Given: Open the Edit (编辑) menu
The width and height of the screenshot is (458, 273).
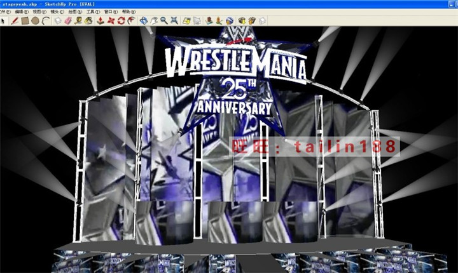Looking at the screenshot, I should tap(22, 11).
